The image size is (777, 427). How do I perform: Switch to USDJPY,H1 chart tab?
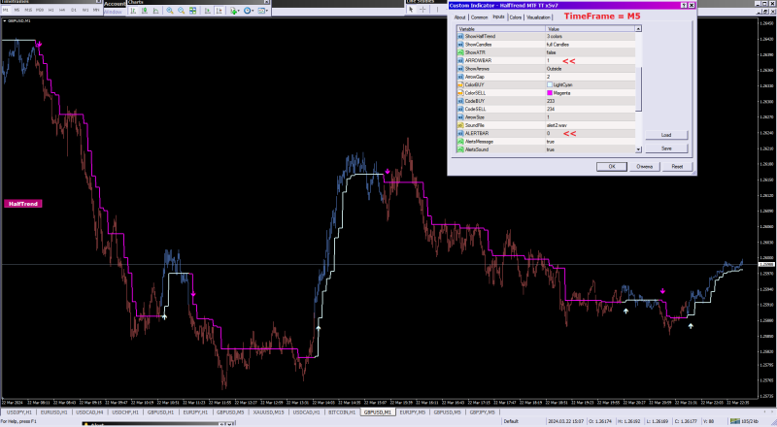(19, 412)
